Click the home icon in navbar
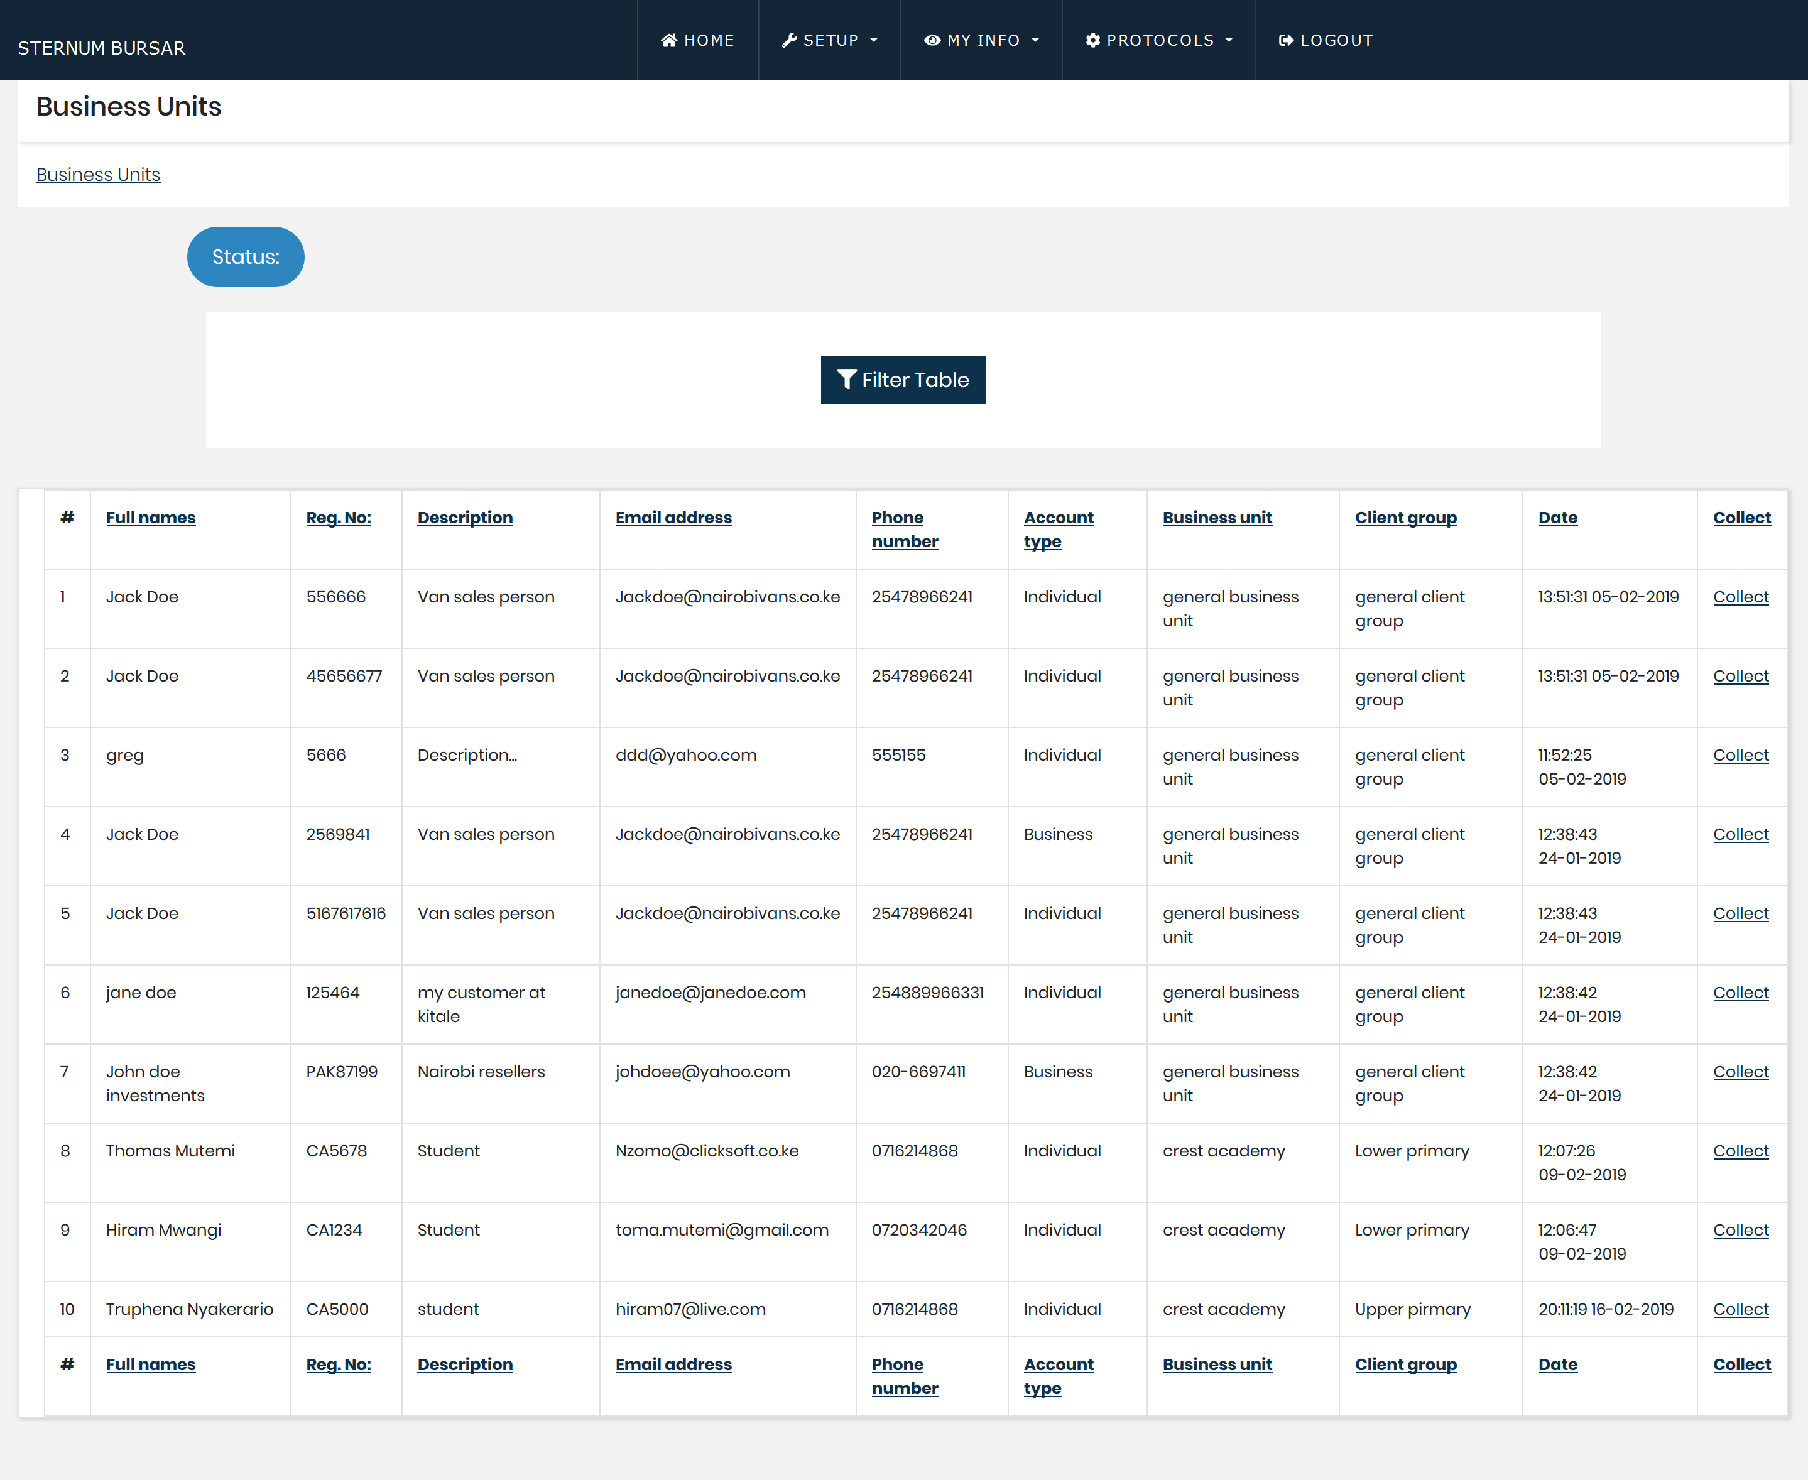Screen dimensions: 1808x1480 669,40
